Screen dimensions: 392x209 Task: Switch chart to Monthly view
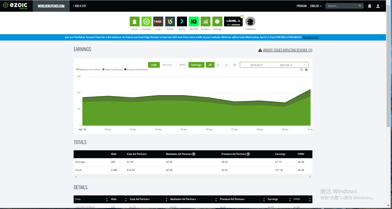point(167,65)
